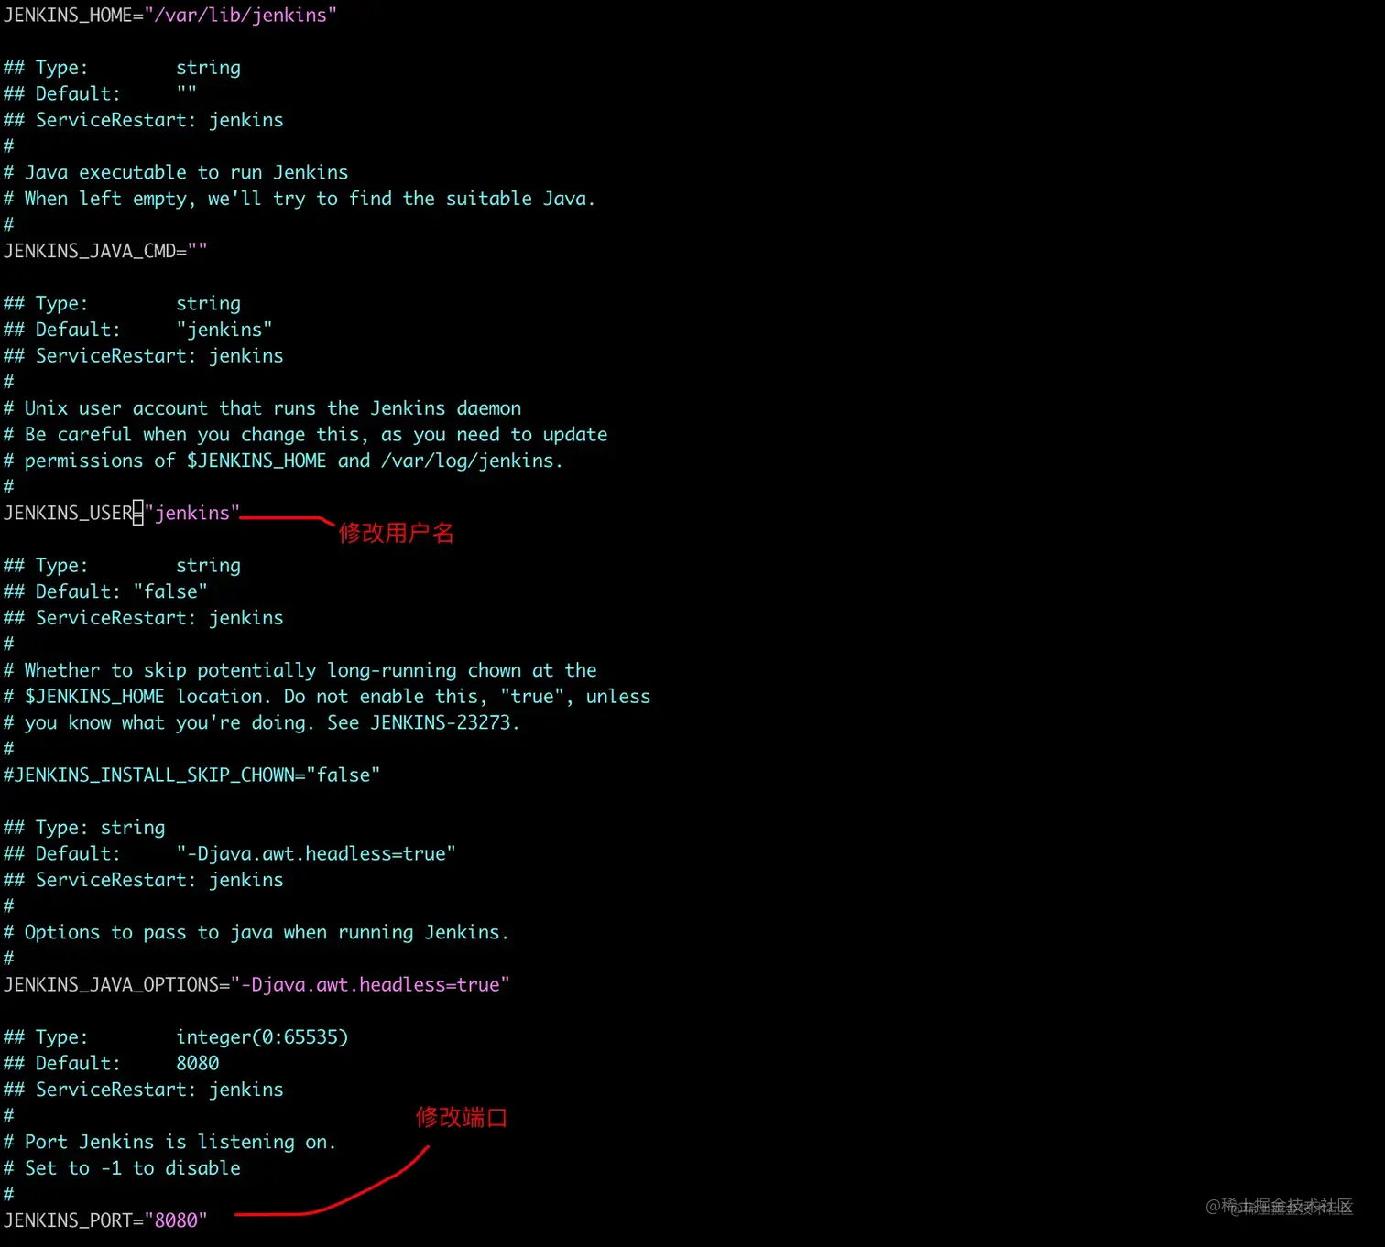Place cursor on JENKINS_USER="jenkins" line
Viewport: 1385px width, 1247px height.
[x=122, y=513]
